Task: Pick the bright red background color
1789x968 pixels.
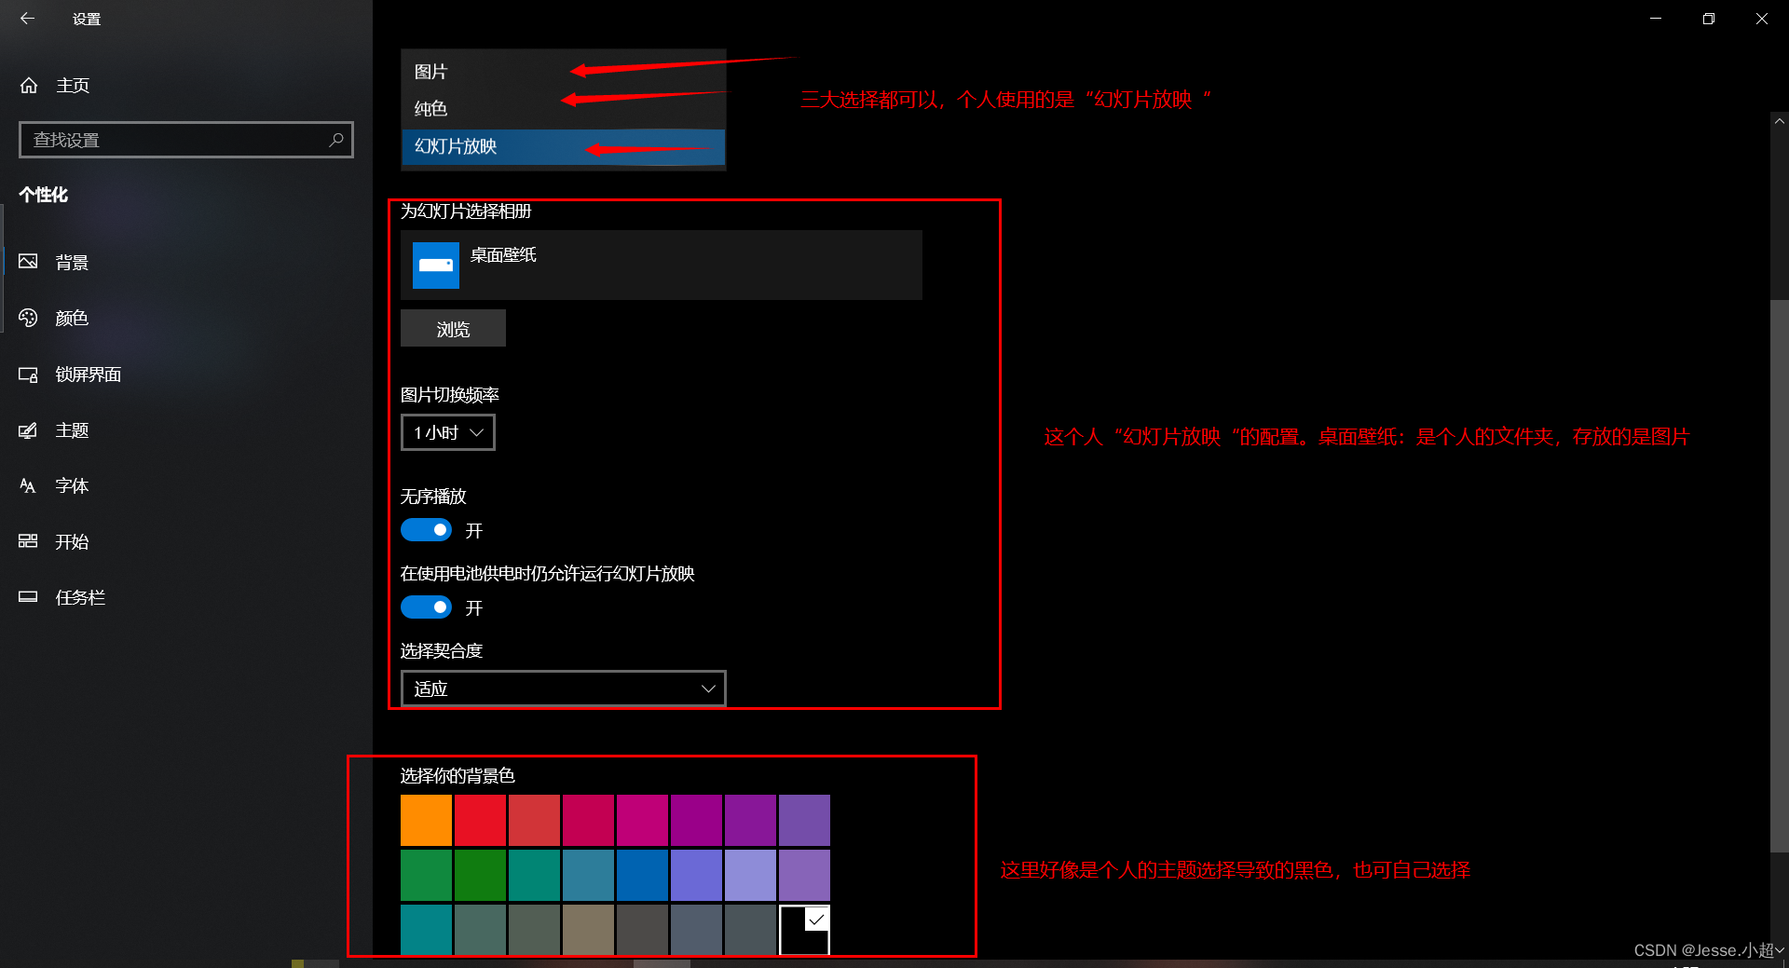Action: (480, 820)
